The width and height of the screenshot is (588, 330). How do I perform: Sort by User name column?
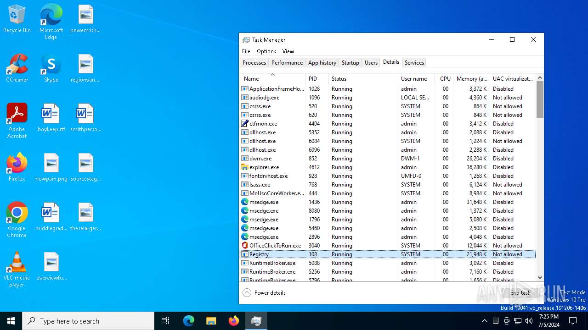click(x=417, y=78)
